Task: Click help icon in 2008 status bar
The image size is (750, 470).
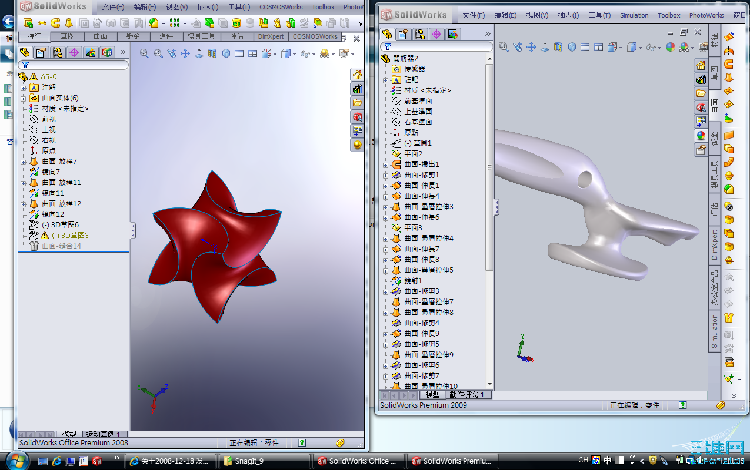Action: (x=302, y=443)
